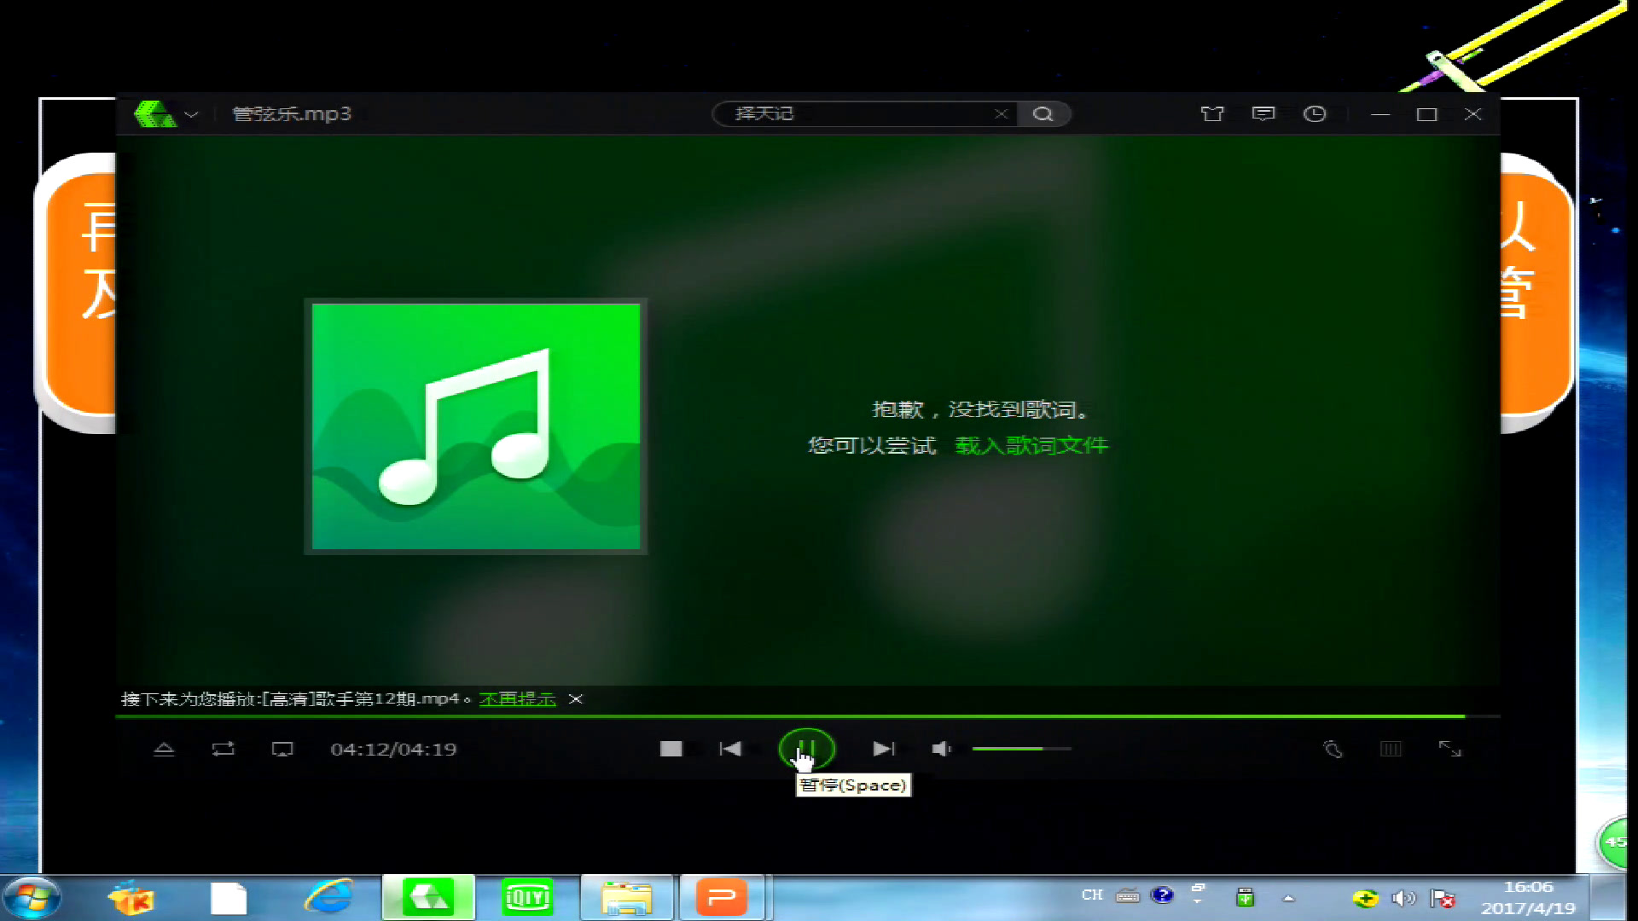This screenshot has width=1638, height=921.
Task: Click the screen display mode icon
Action: [282, 749]
